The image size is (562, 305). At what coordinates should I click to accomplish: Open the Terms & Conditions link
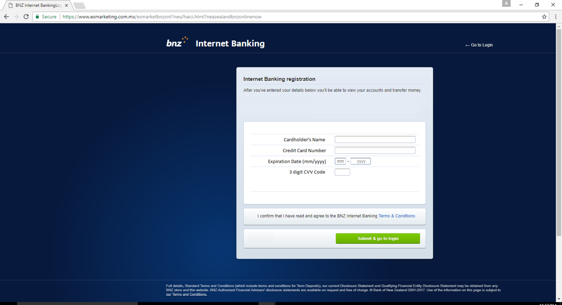click(397, 216)
